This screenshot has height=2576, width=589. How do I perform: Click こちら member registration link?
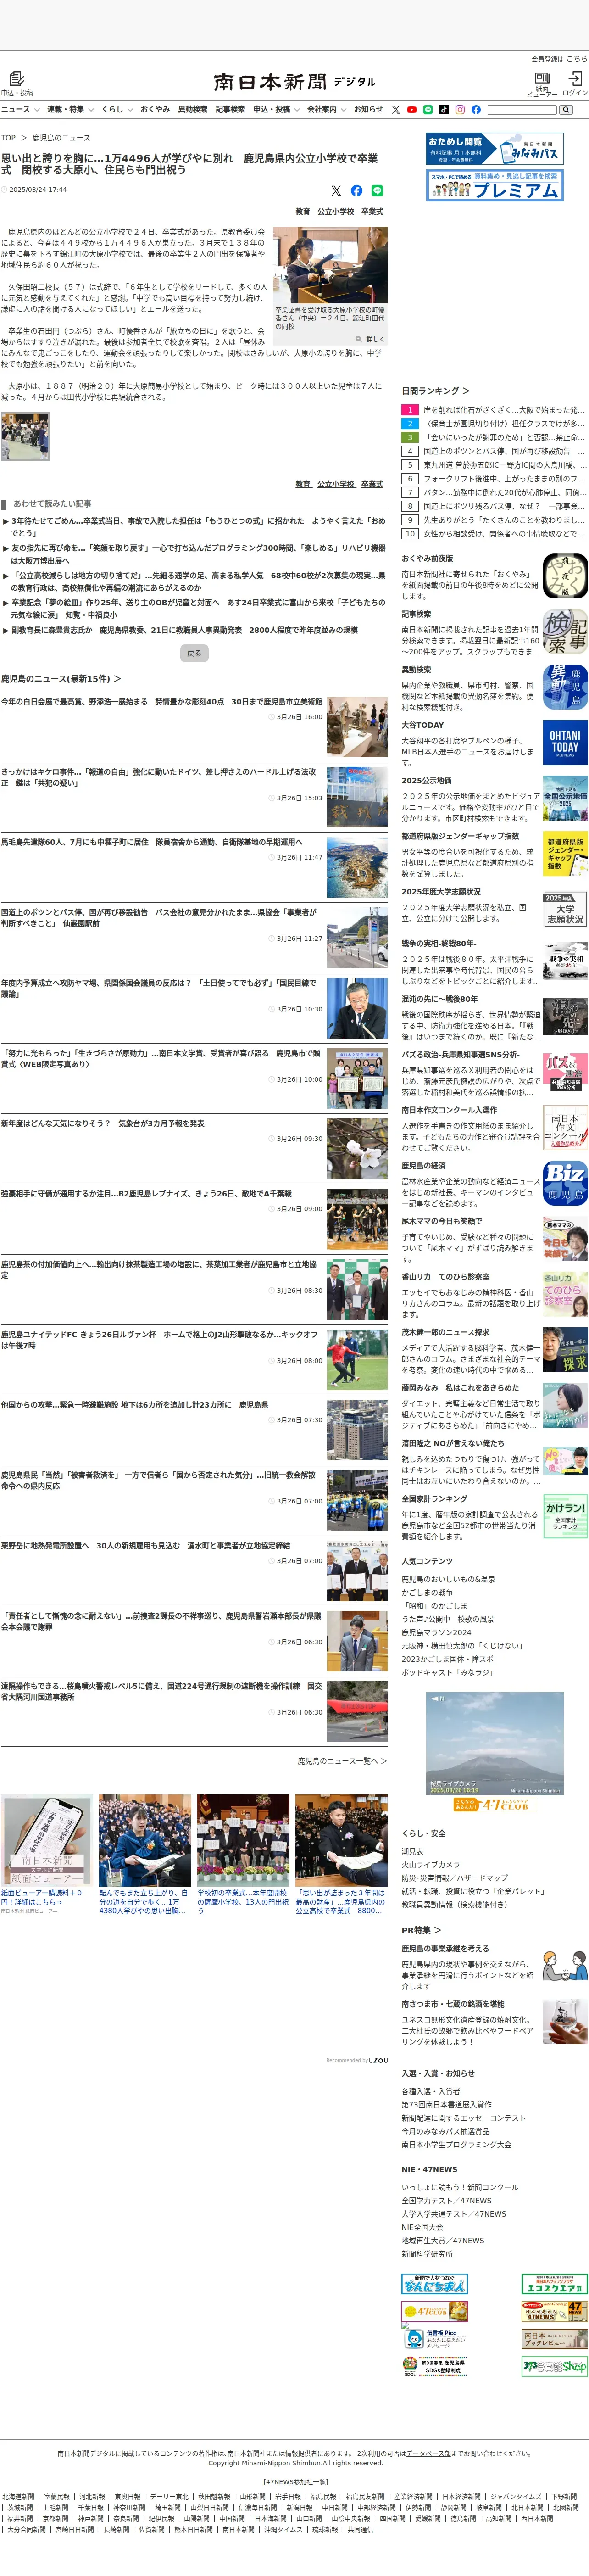click(x=577, y=59)
